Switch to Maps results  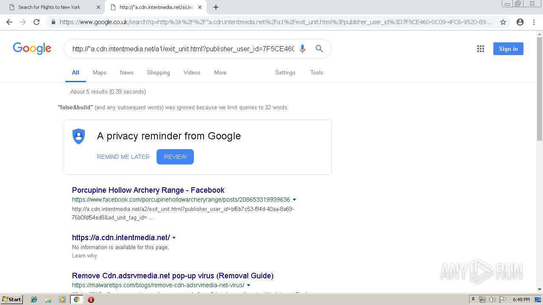click(x=100, y=72)
